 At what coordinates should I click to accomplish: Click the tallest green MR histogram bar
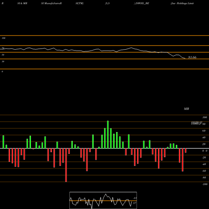point(108,135)
